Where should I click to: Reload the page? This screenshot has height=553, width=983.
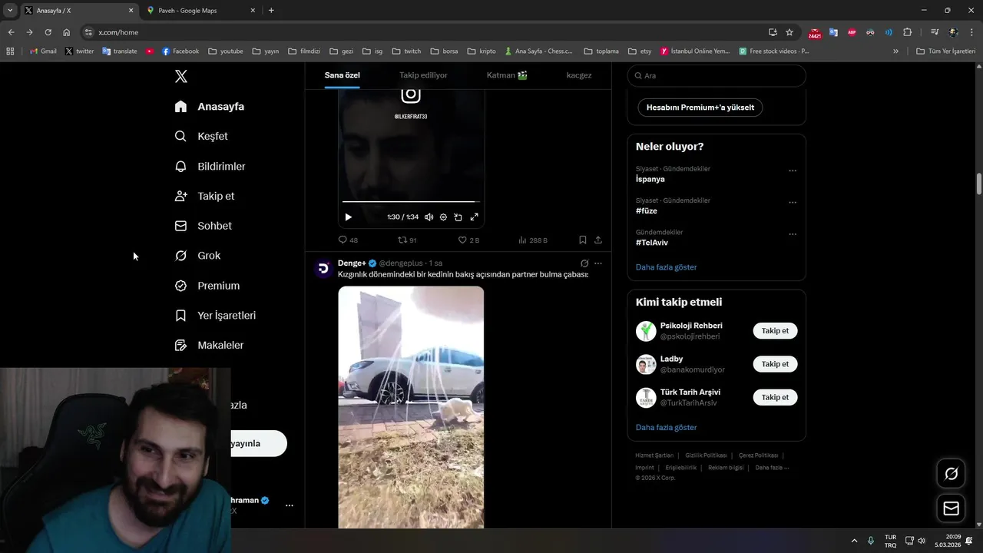pos(48,32)
